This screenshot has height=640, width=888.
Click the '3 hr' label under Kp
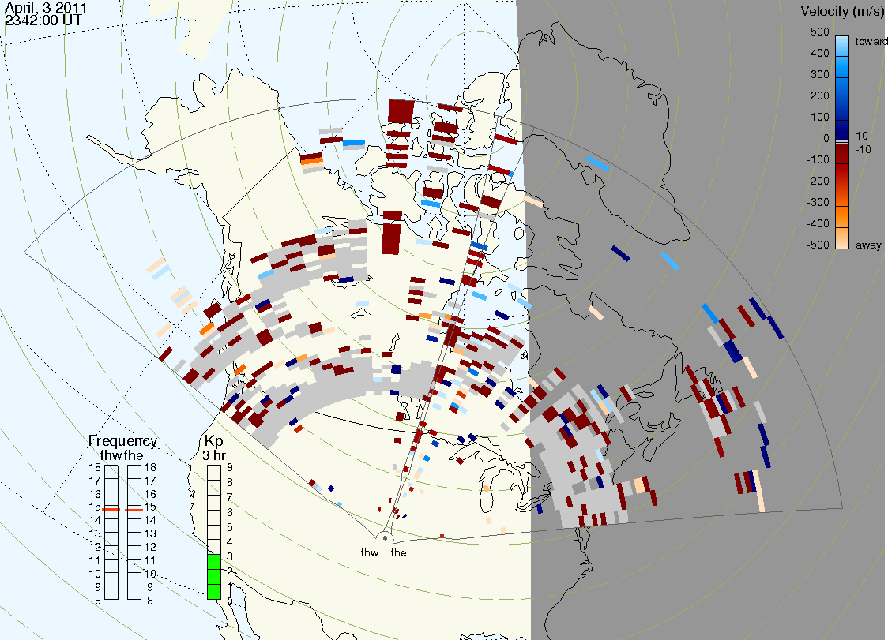tap(214, 455)
